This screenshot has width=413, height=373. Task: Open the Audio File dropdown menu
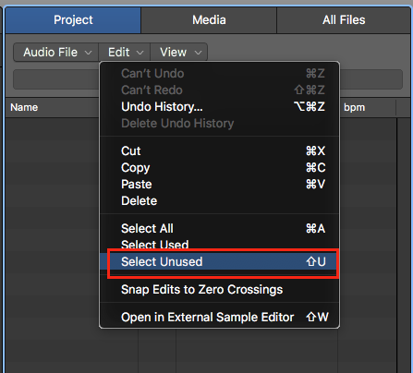(56, 53)
